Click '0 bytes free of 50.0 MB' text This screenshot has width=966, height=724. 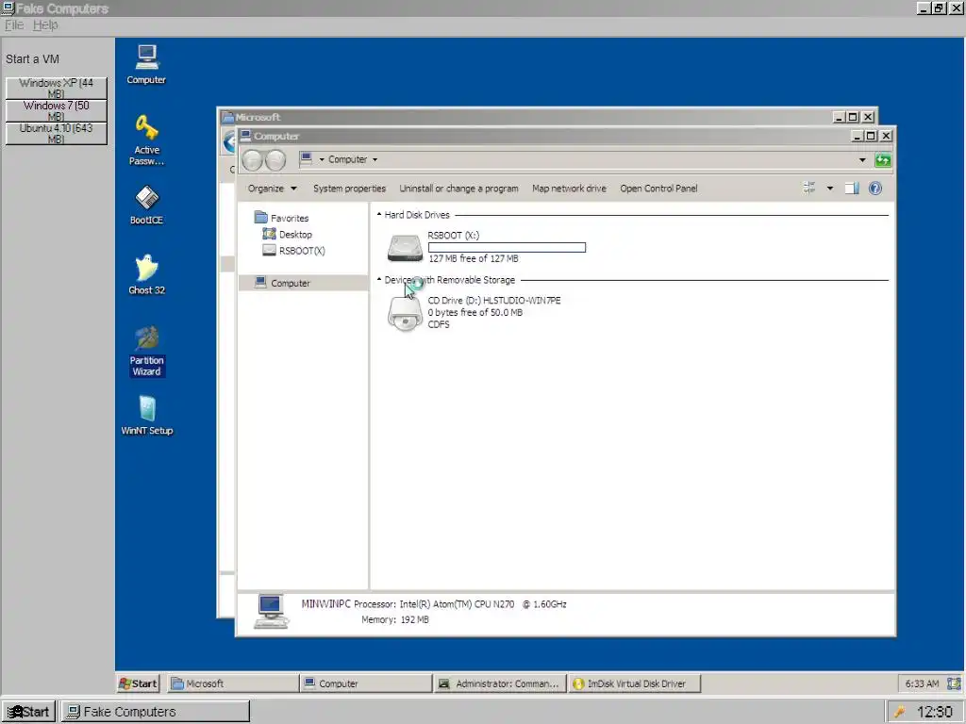[475, 313]
